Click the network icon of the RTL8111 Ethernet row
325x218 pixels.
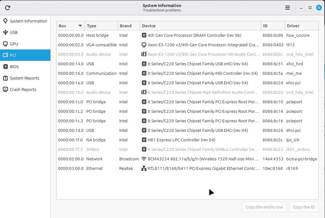pyautogui.click(x=144, y=169)
